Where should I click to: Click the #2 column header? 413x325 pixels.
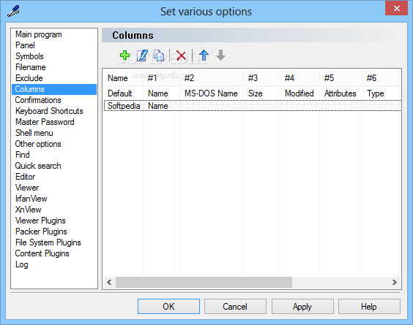click(212, 78)
